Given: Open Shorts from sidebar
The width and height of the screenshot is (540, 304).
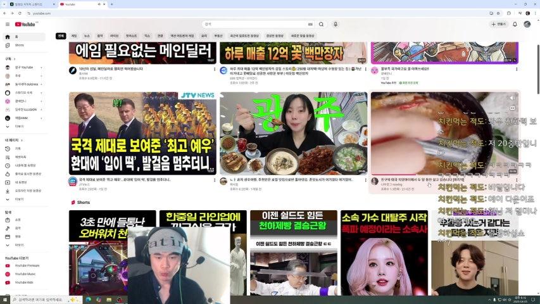Looking at the screenshot, I should [x=24, y=45].
